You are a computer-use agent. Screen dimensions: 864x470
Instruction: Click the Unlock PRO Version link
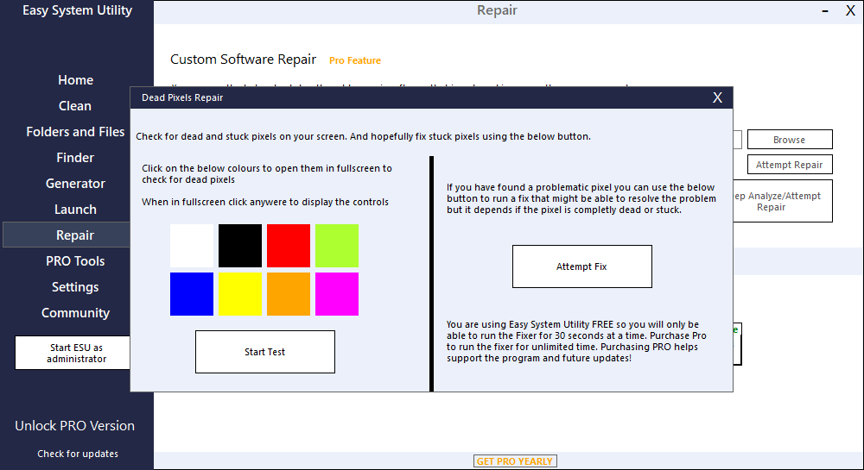coord(75,426)
